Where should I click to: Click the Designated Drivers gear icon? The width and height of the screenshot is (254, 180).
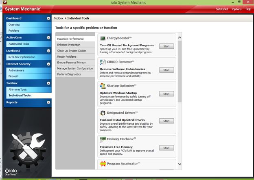tap(103, 113)
